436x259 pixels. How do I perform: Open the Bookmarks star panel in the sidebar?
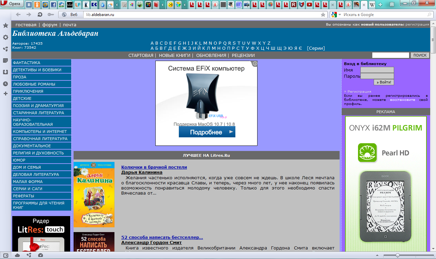pyautogui.click(x=5, y=26)
